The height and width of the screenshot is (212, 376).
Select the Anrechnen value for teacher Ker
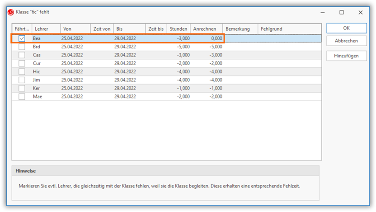click(207, 88)
